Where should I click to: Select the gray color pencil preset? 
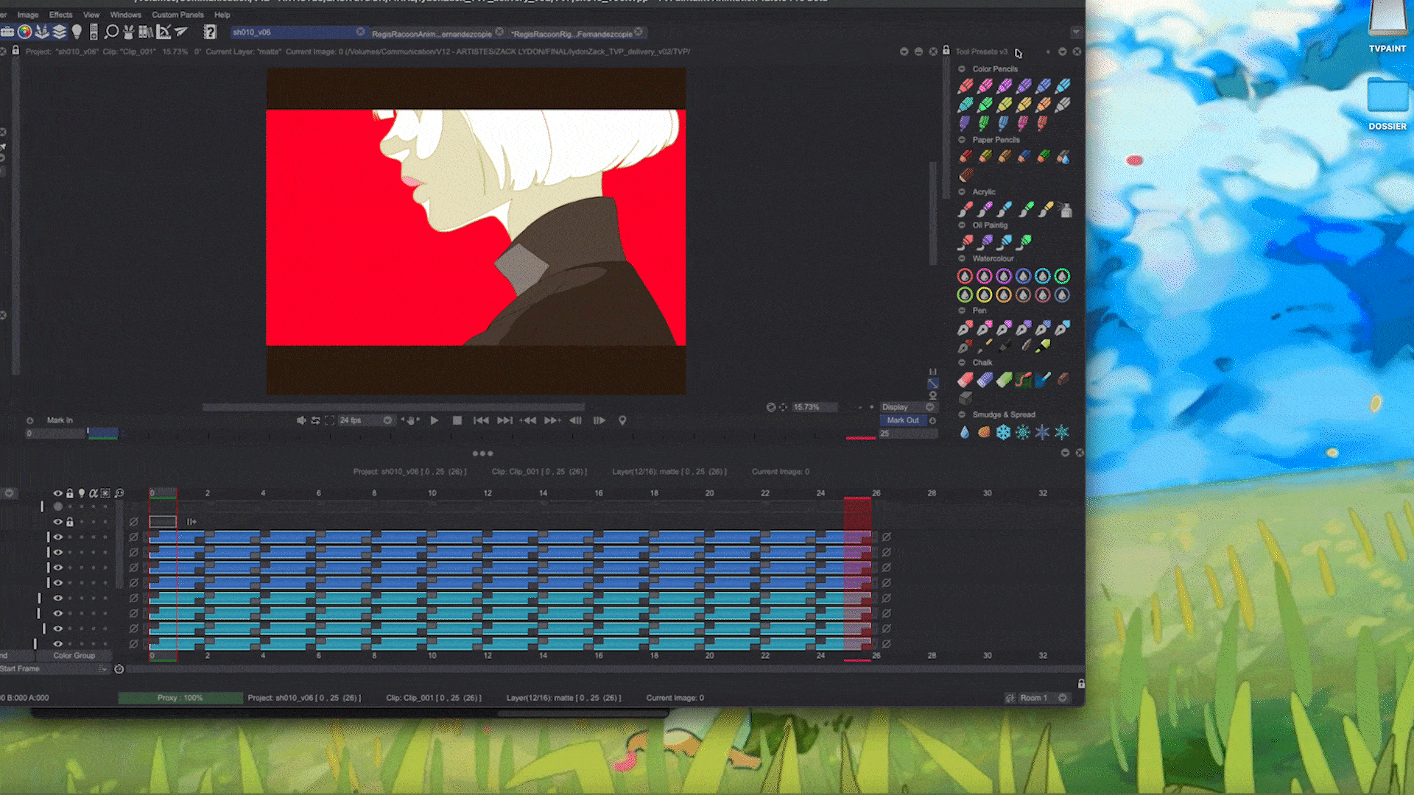tap(1063, 105)
